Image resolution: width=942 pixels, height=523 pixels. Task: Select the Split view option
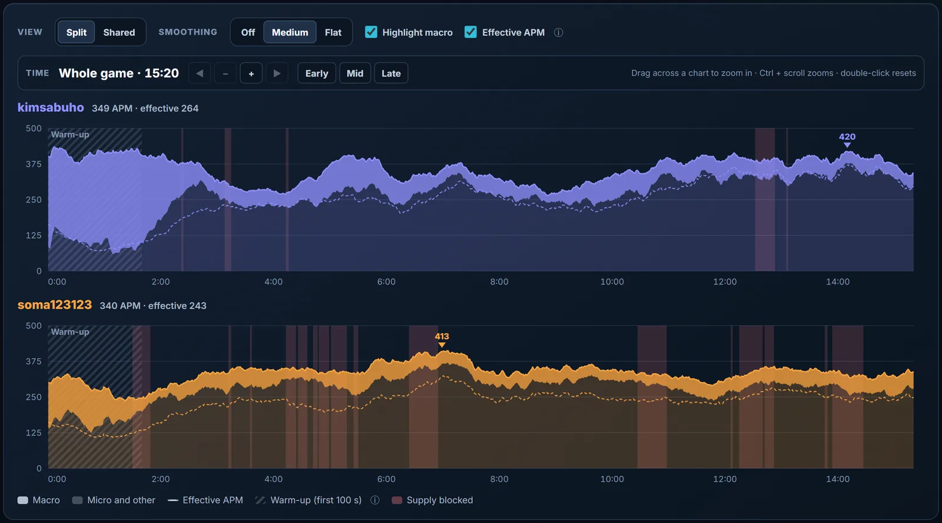pyautogui.click(x=76, y=32)
